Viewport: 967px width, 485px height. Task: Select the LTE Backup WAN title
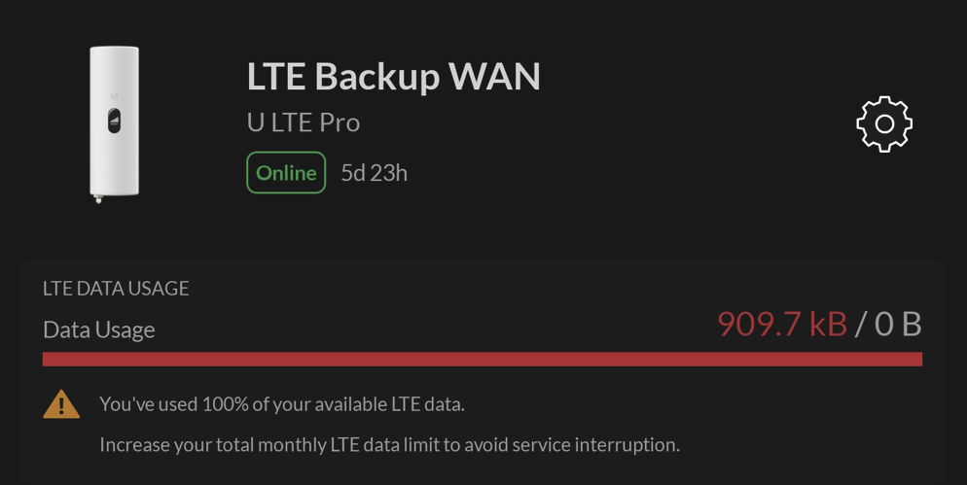tap(393, 77)
